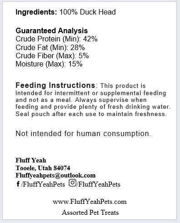Viewport: 180px width, 223px height.
Task: Open the www.FluffYeahPets.com link
Action: (90, 202)
